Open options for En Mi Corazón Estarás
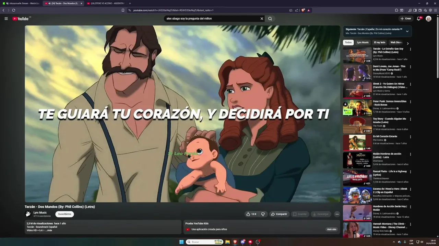The image size is (439, 246). pyautogui.click(x=410, y=137)
